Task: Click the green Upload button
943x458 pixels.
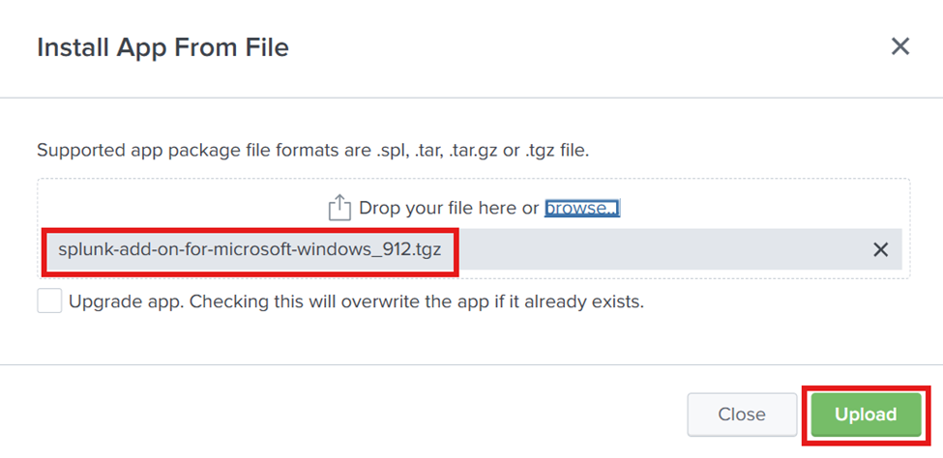Action: pyautogui.click(x=866, y=415)
